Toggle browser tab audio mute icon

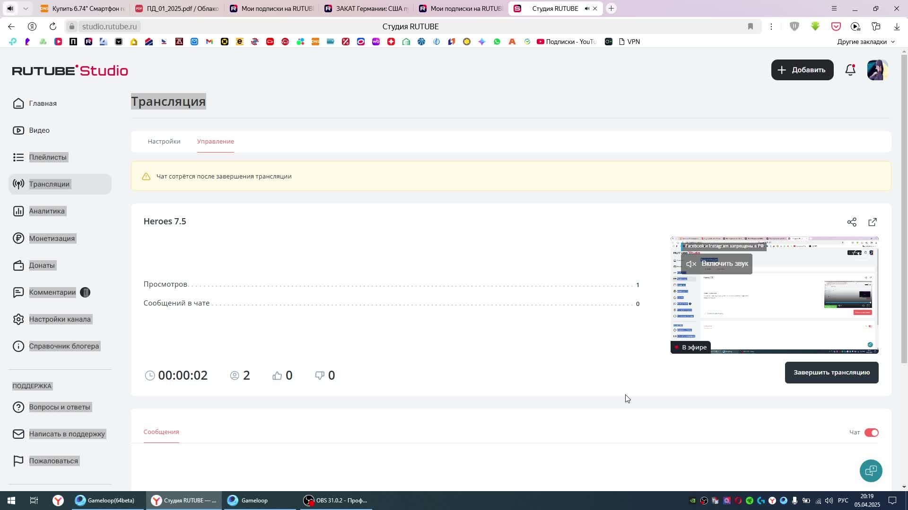click(x=587, y=8)
